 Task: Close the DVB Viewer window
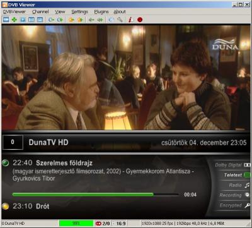[247, 4]
